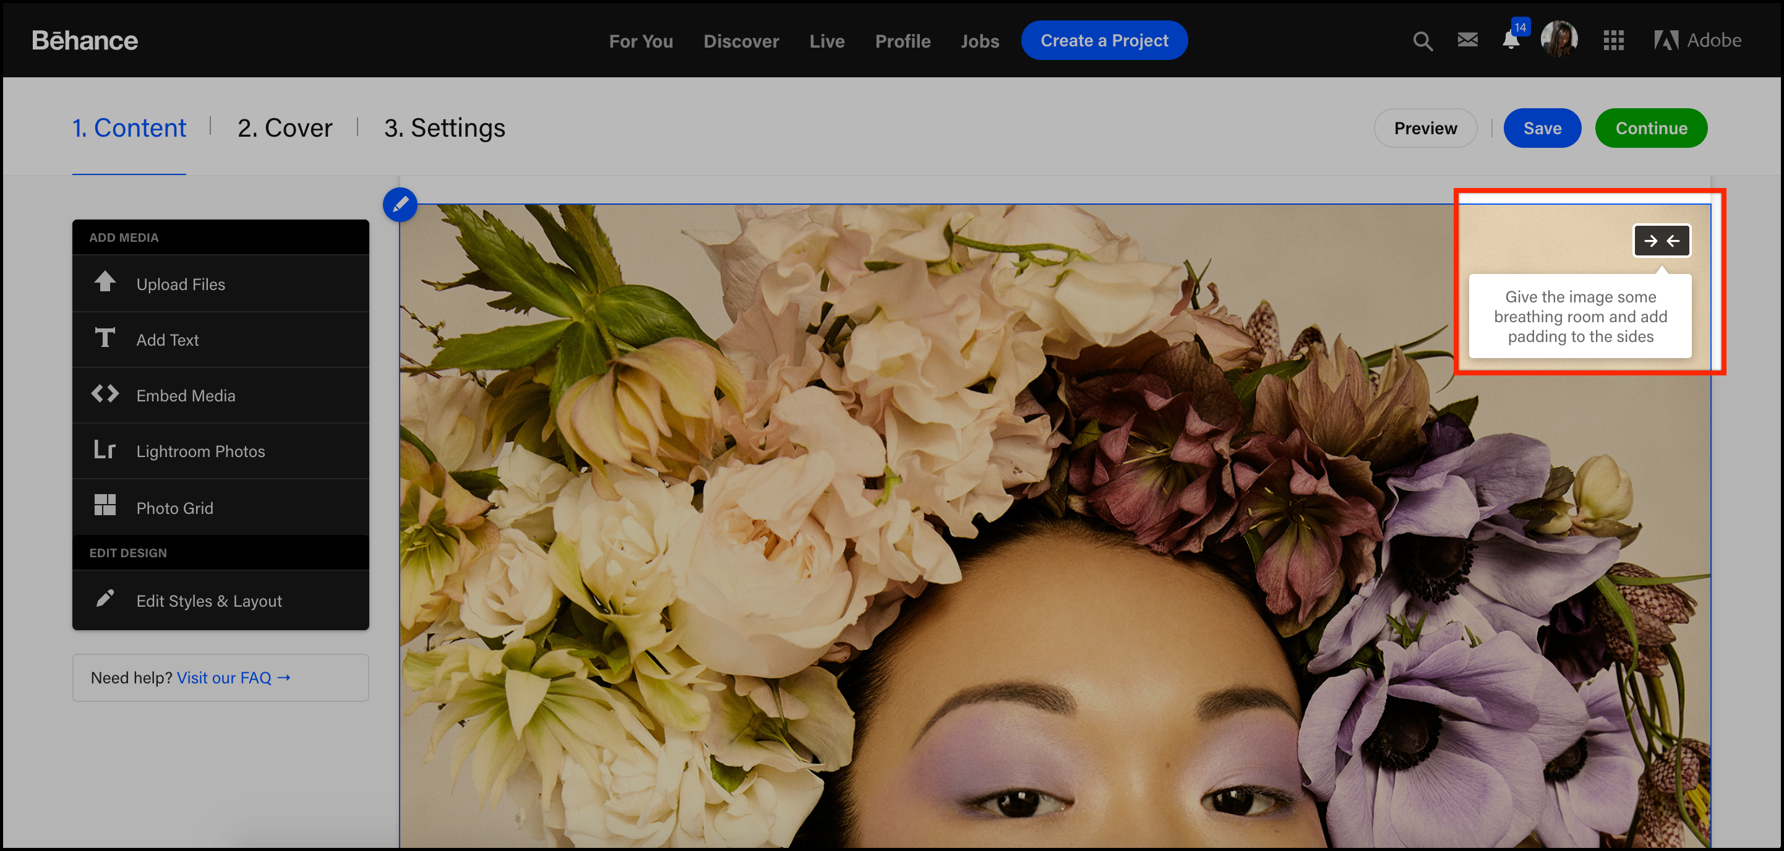Image resolution: width=1784 pixels, height=851 pixels.
Task: Click the blue Save button
Action: (1542, 128)
